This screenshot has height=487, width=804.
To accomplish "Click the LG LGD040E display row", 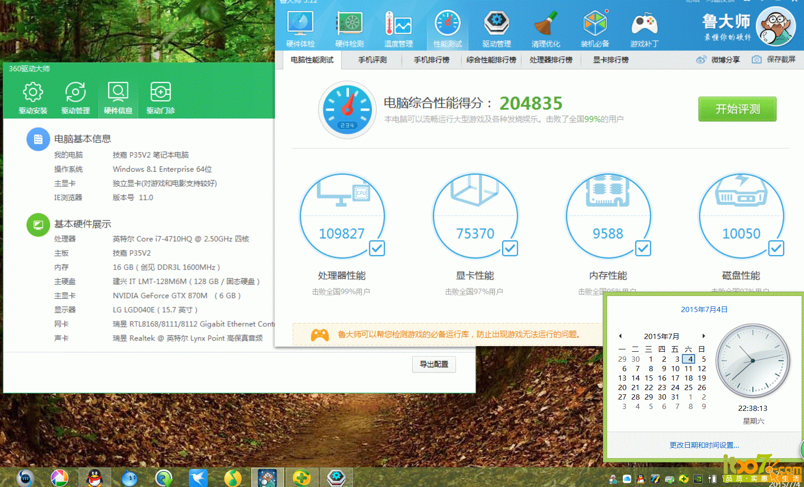I will point(126,310).
